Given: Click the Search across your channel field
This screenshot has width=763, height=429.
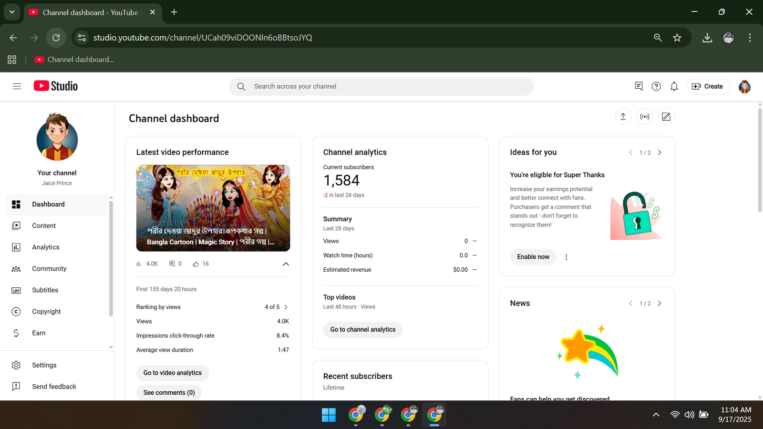Looking at the screenshot, I should 381,86.
